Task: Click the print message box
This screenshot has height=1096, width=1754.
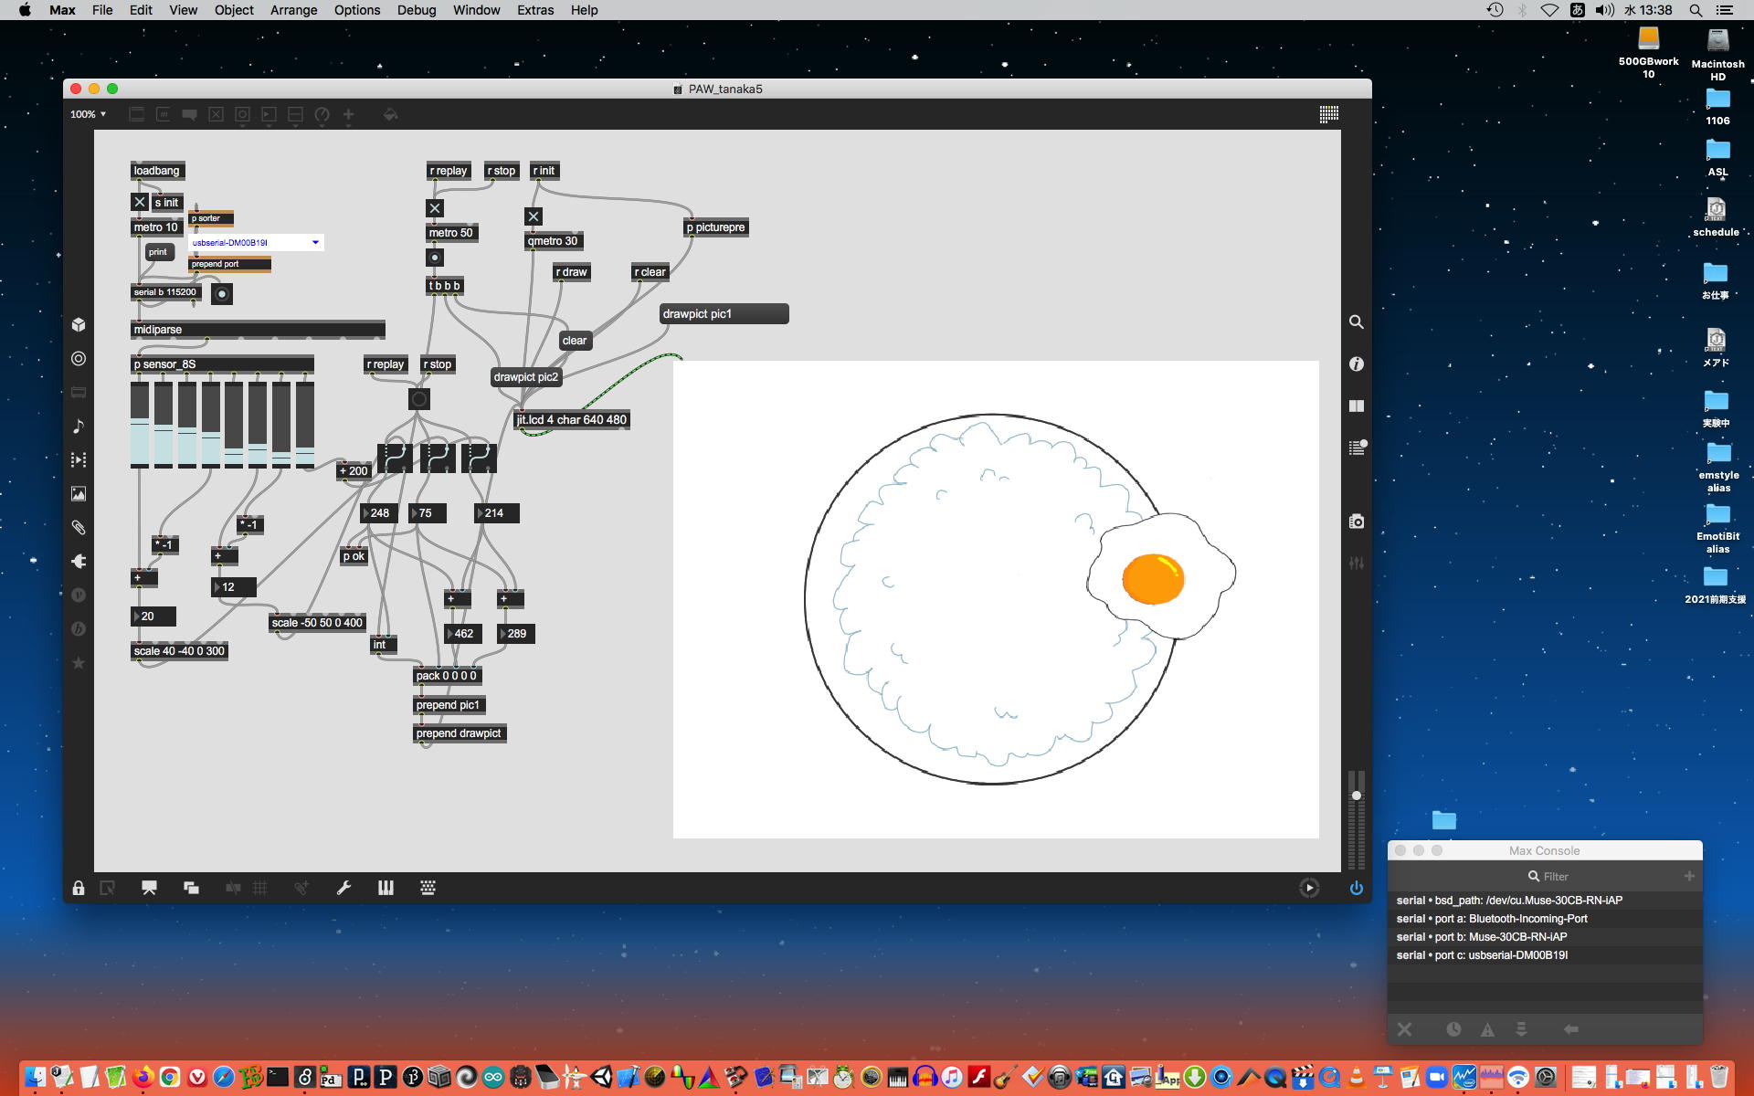Action: (158, 252)
